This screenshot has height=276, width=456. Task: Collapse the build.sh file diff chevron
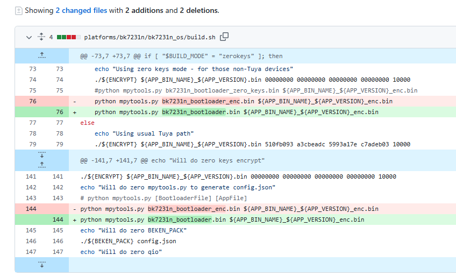[x=29, y=37]
